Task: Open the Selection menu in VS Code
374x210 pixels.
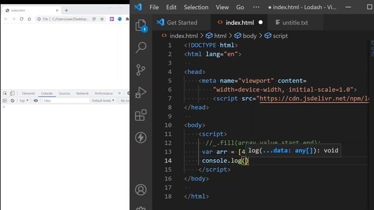Action: [196, 7]
